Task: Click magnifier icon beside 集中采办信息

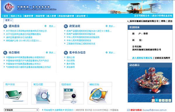Action: [66, 53]
